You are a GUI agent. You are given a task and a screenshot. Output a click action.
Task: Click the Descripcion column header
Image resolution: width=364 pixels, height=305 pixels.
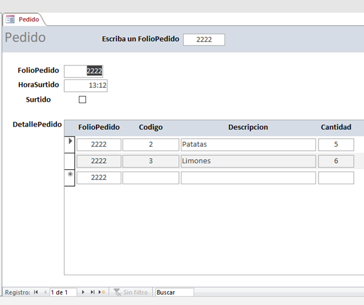[x=248, y=127]
